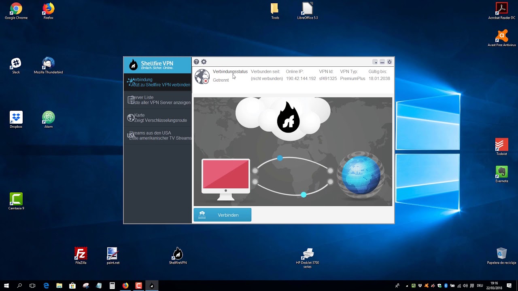The width and height of the screenshot is (518, 291).
Task: Open Task View in the taskbar
Action: pyautogui.click(x=32, y=285)
